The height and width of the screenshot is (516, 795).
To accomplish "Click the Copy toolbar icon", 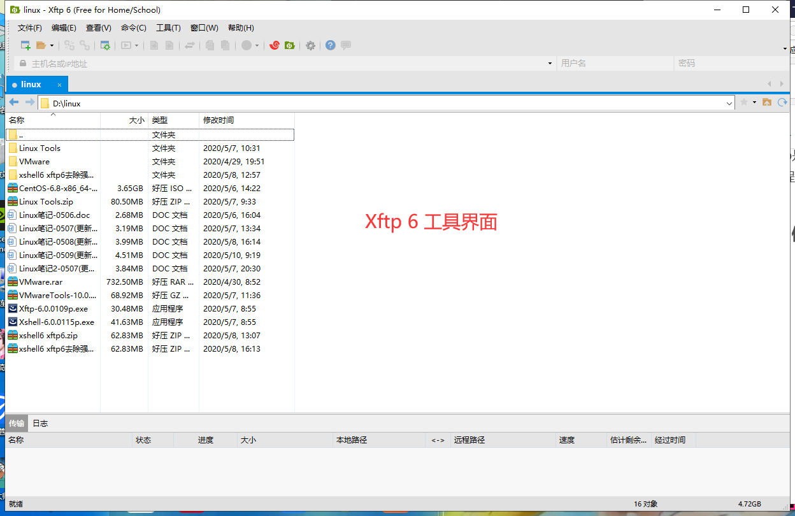I will [210, 45].
